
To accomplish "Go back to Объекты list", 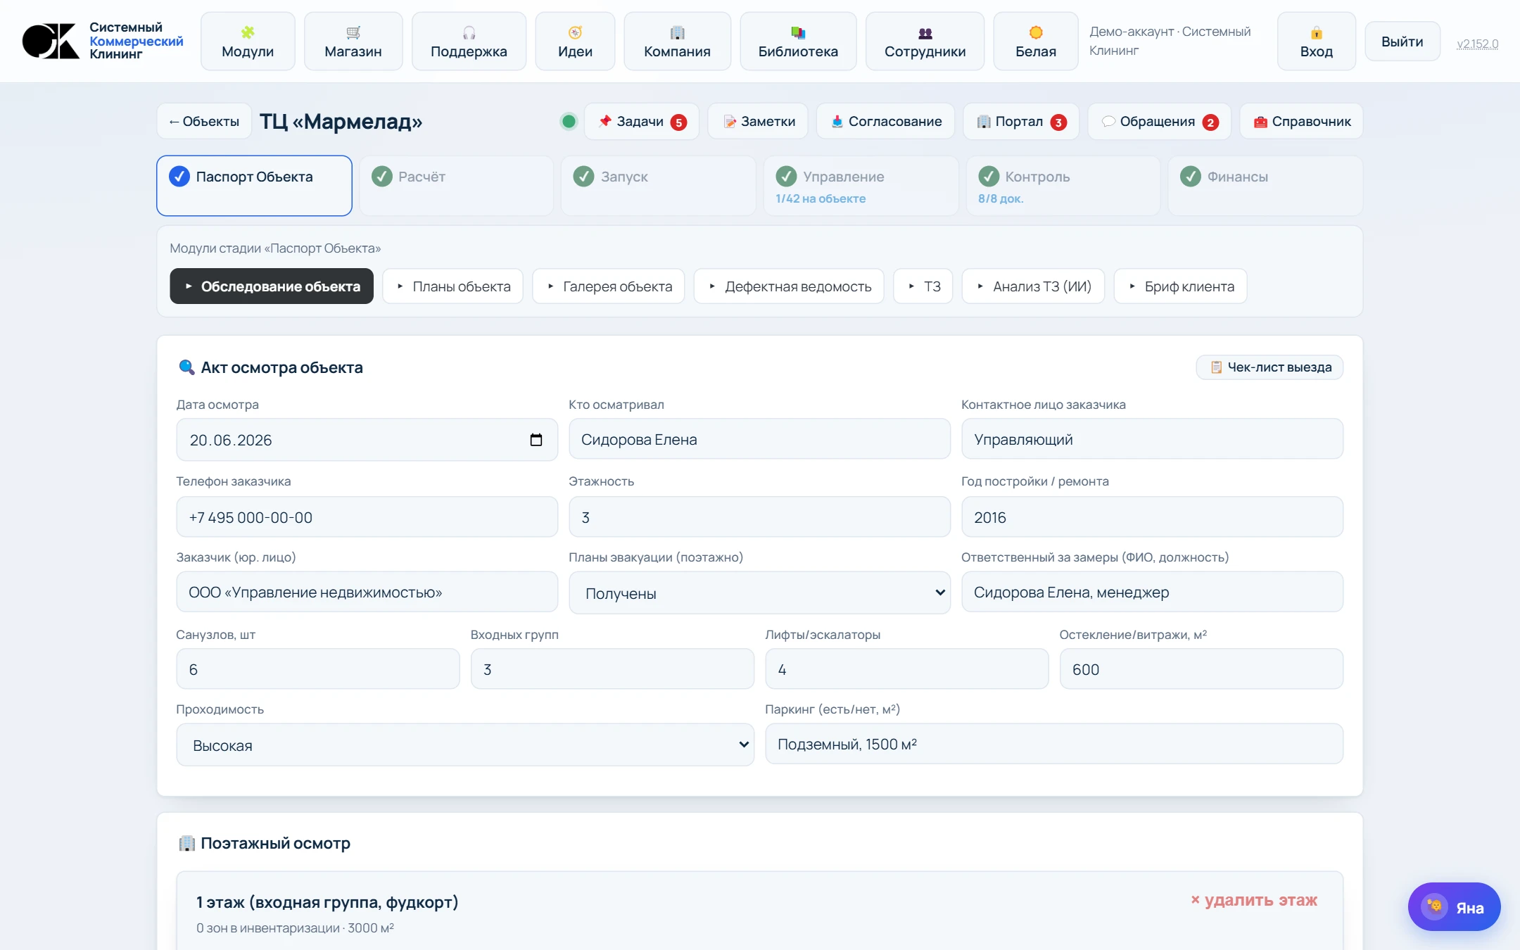I will click(x=204, y=121).
